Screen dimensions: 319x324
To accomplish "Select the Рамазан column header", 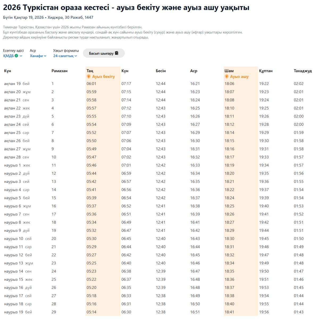I will point(60,71).
